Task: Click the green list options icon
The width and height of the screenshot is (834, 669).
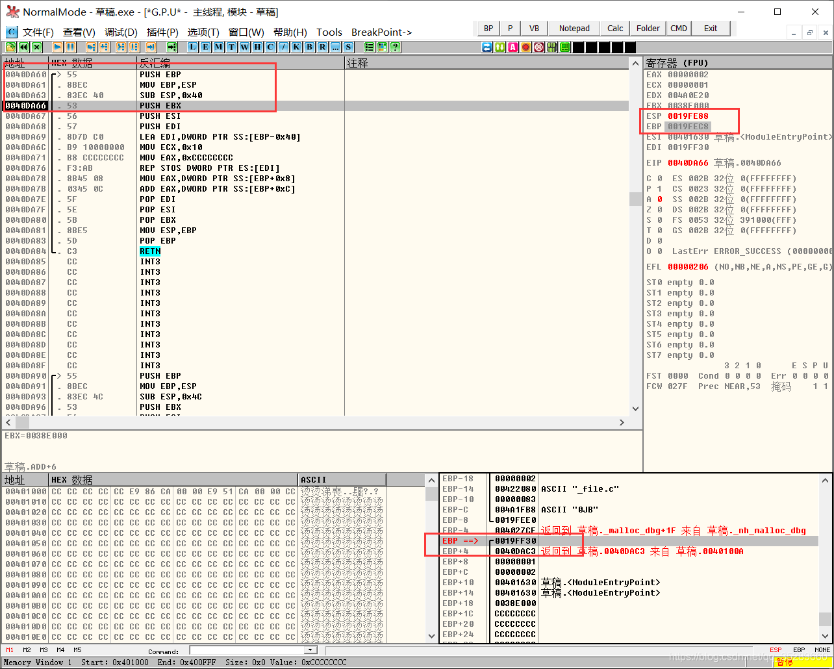Action: [x=370, y=47]
